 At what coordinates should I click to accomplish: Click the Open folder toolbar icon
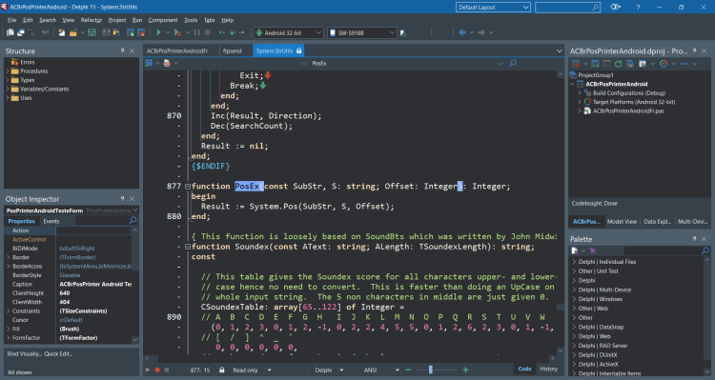point(73,32)
